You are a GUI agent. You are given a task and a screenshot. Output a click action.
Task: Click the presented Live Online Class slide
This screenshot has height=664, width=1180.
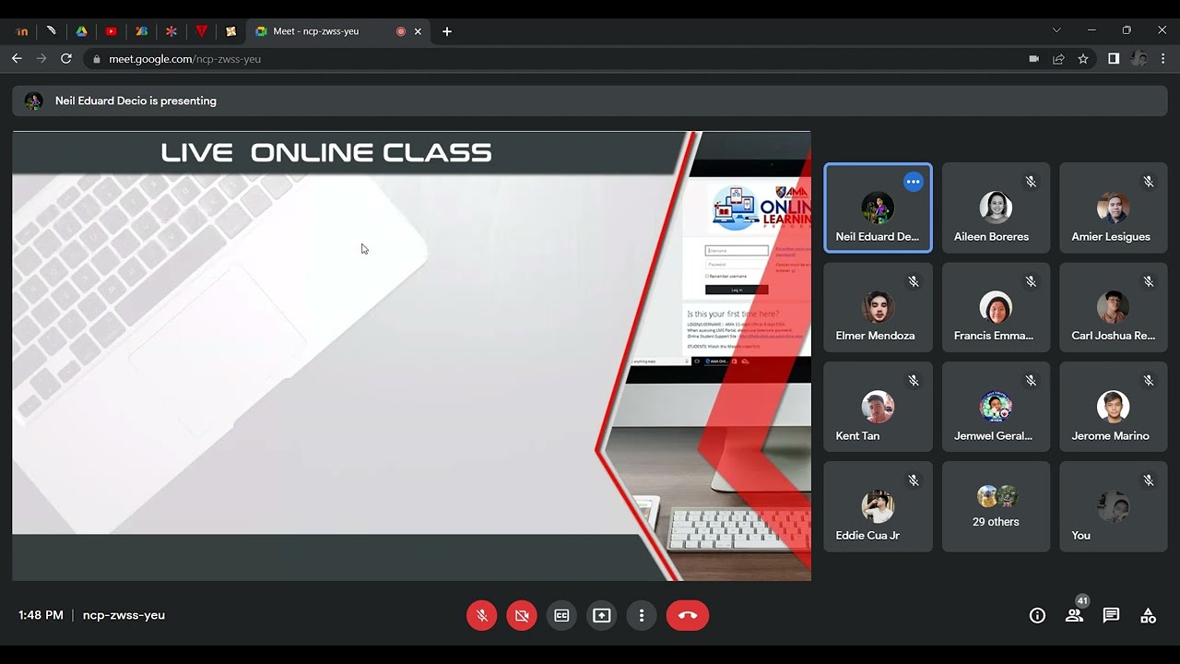click(411, 356)
